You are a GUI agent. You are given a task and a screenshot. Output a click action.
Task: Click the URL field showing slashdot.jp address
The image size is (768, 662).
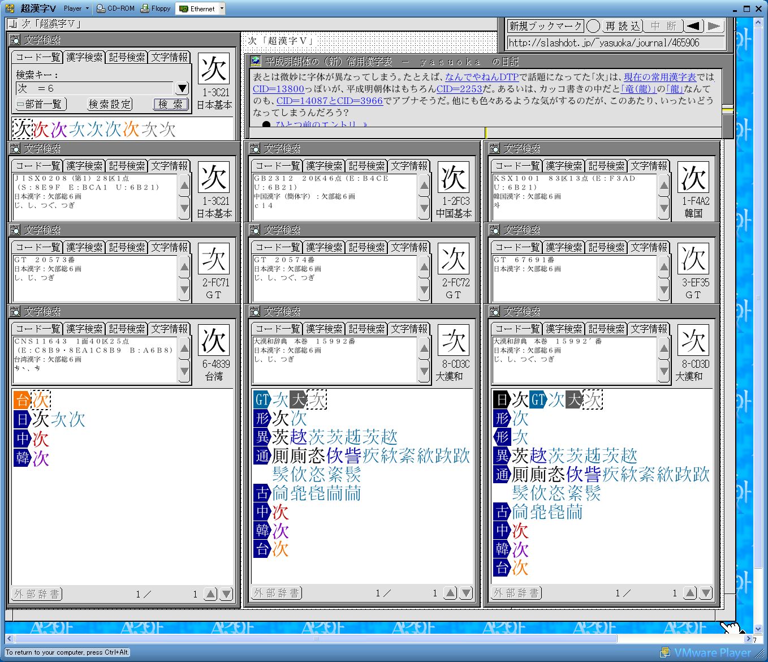pos(616,42)
